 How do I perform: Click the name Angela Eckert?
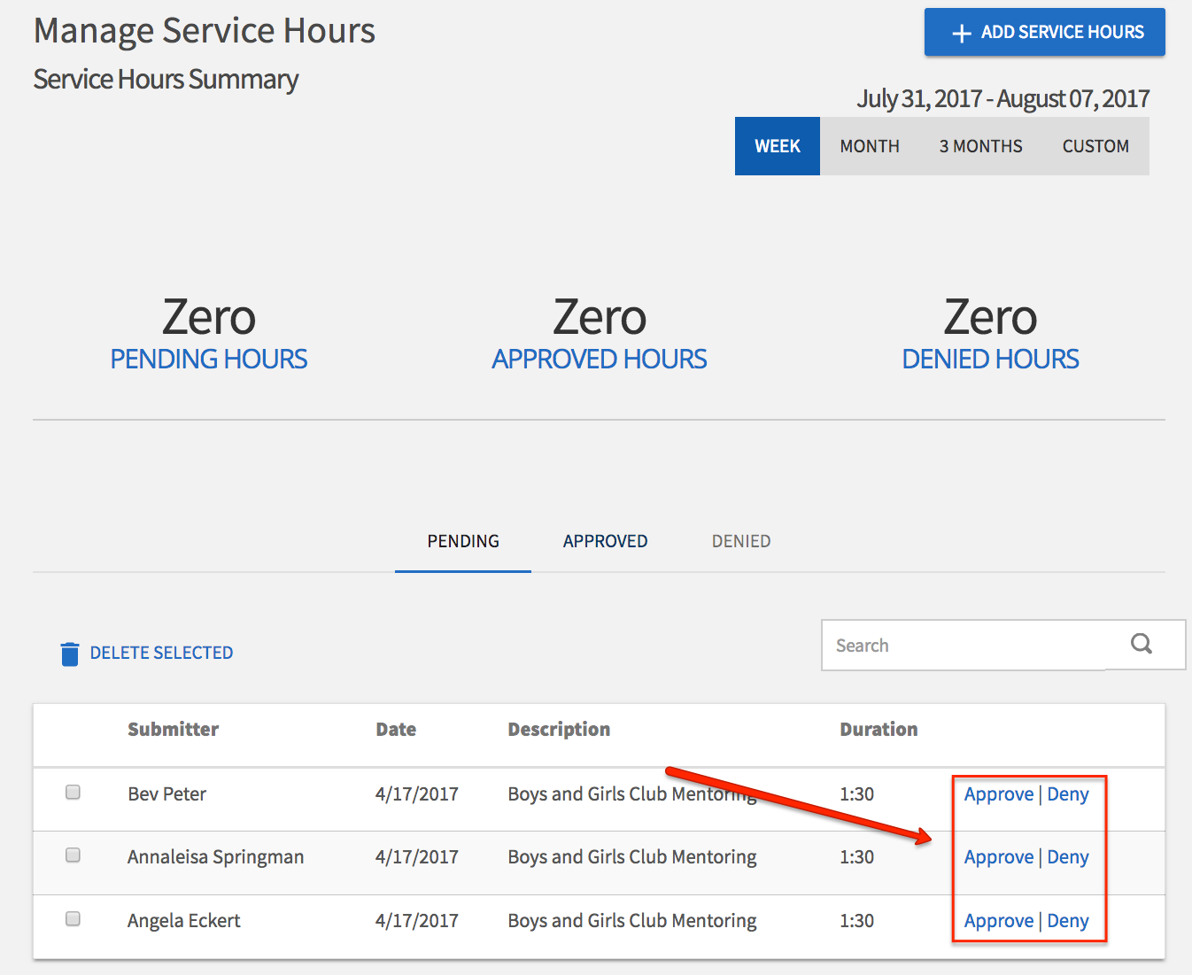tap(184, 921)
